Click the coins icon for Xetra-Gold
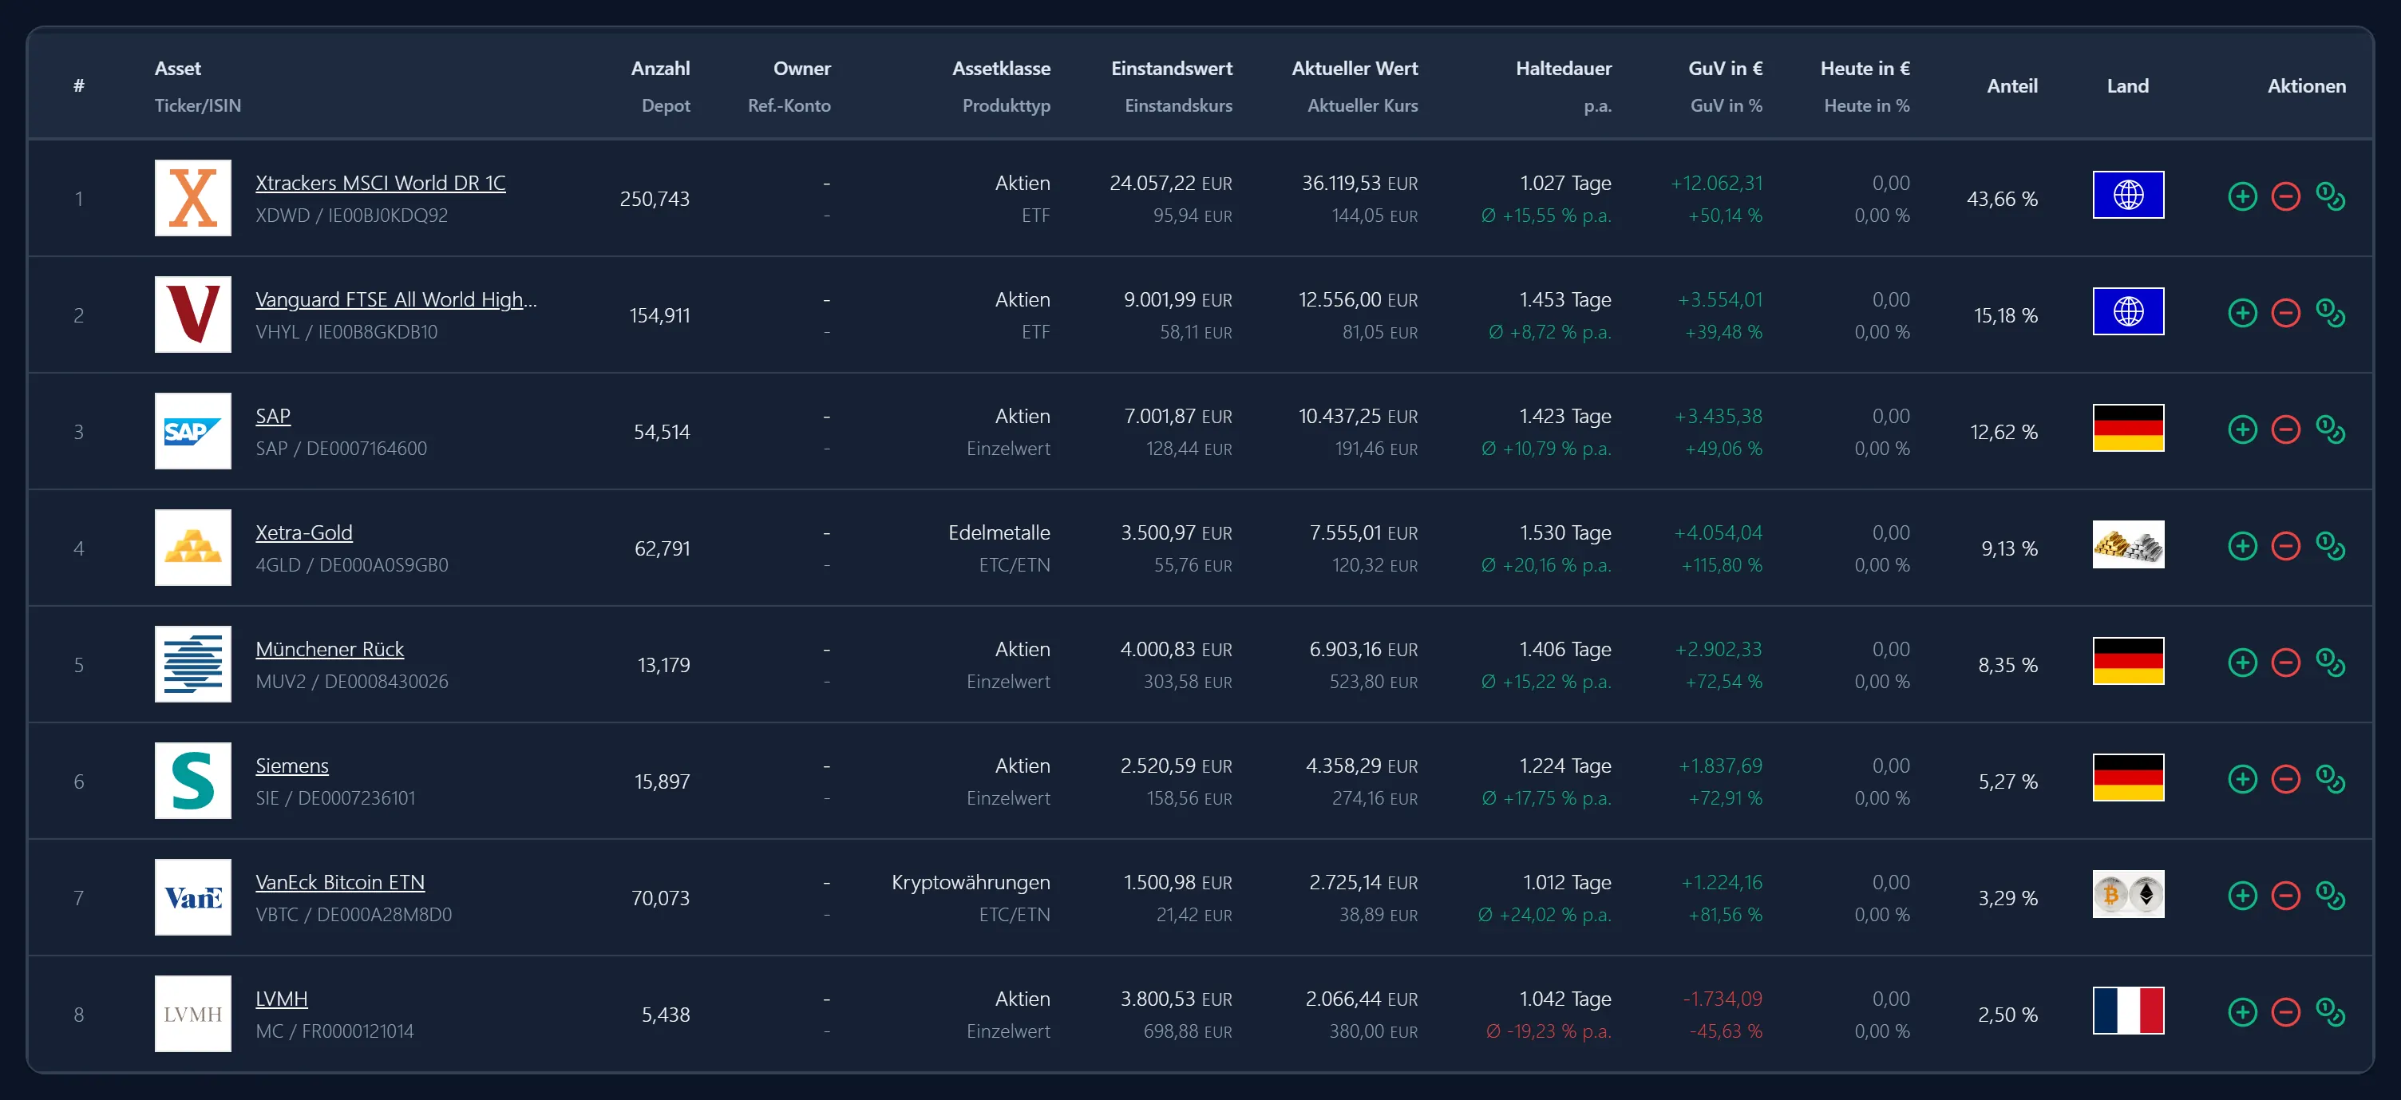 pyautogui.click(x=2330, y=546)
